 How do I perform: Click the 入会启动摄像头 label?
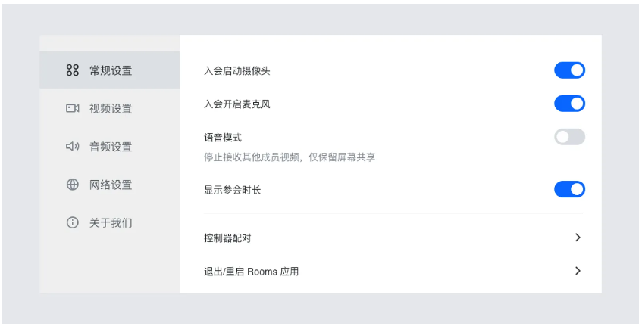click(237, 71)
